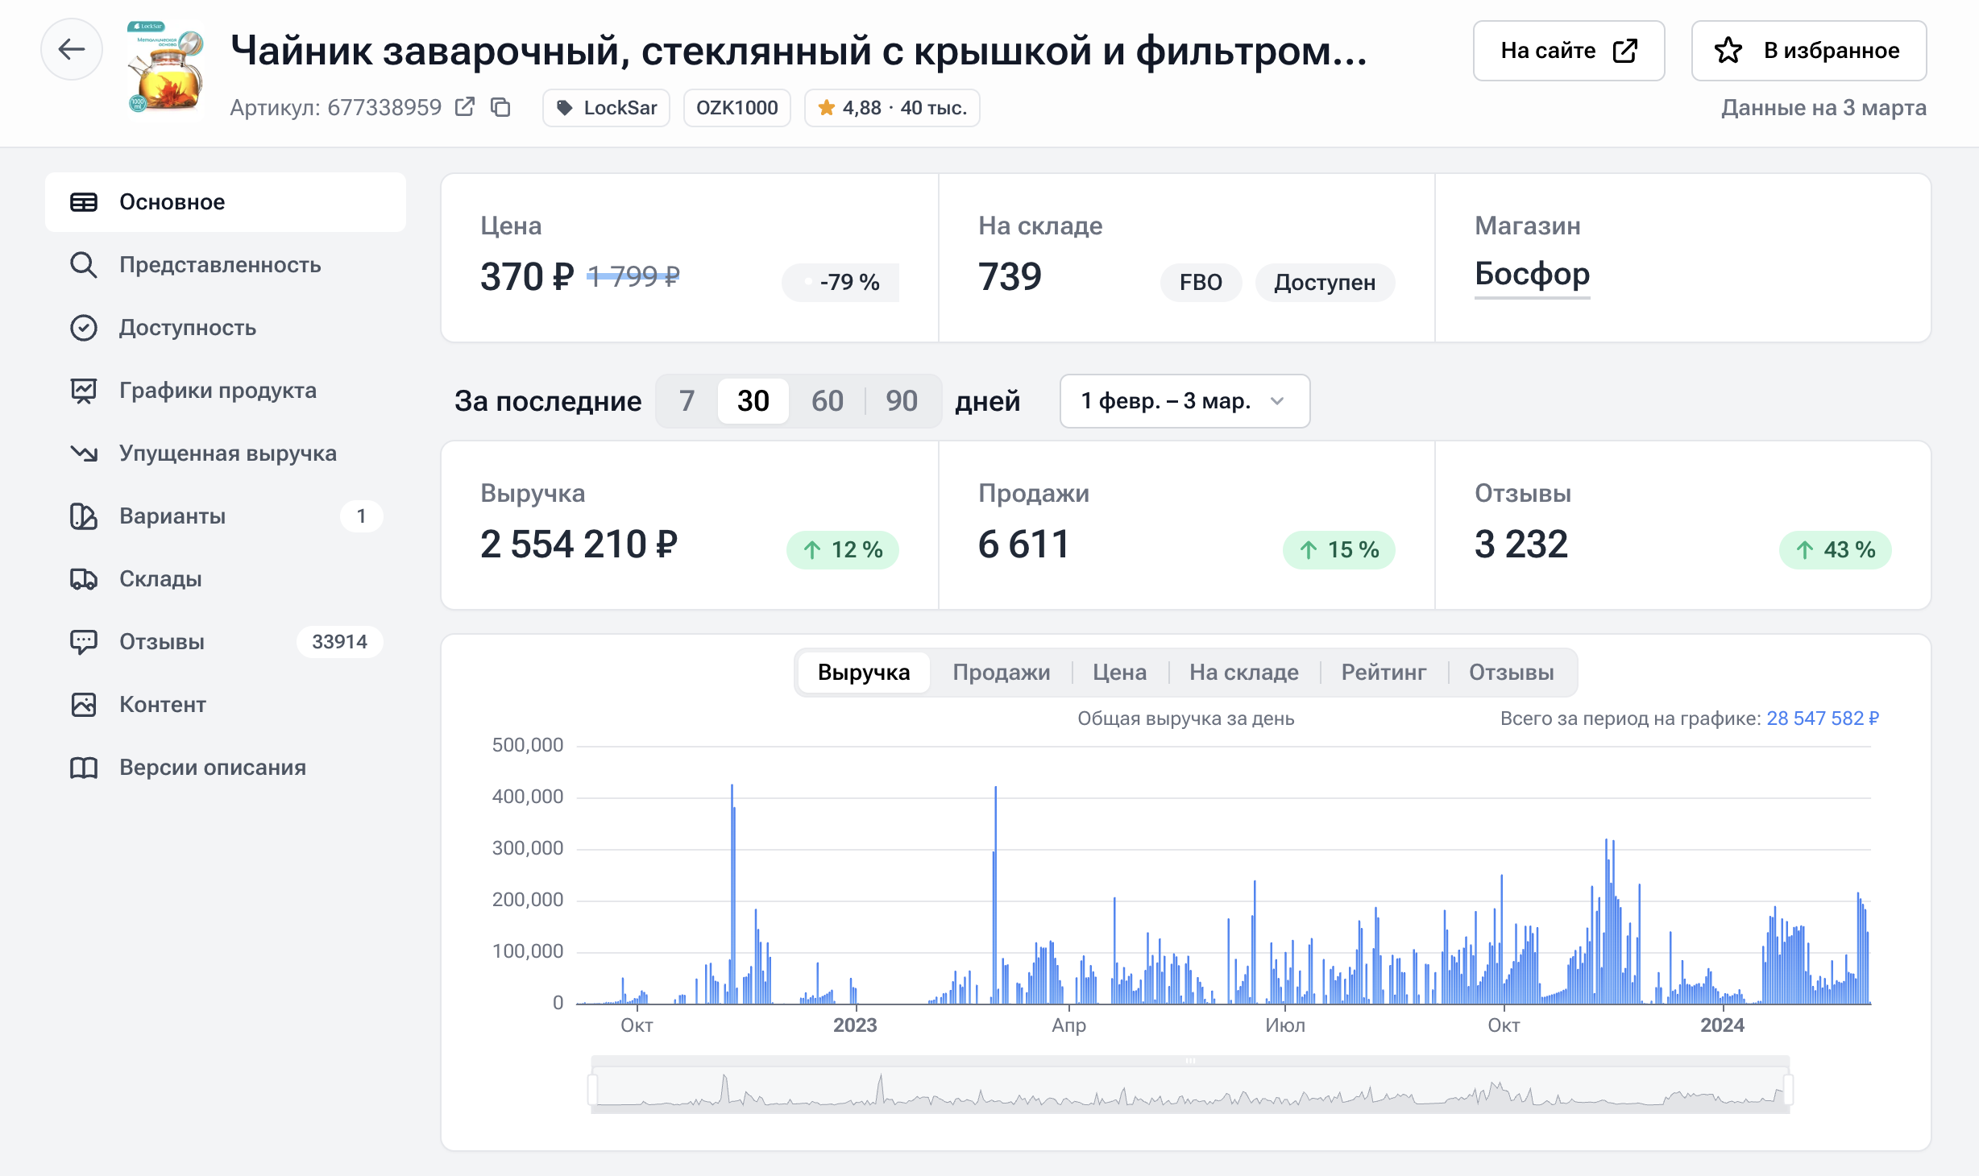
Task: Select the 90 days period
Action: (x=902, y=401)
